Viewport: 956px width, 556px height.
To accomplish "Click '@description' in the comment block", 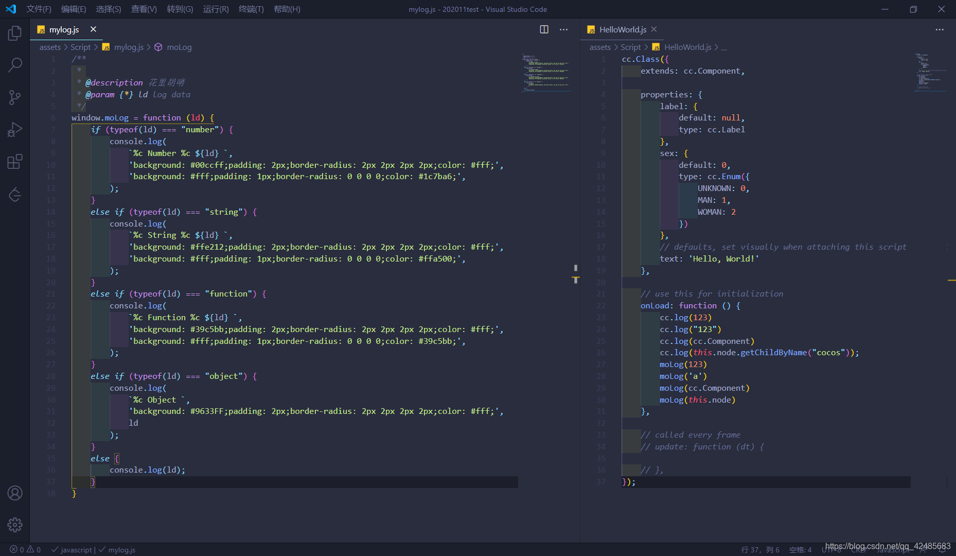I will pos(114,82).
